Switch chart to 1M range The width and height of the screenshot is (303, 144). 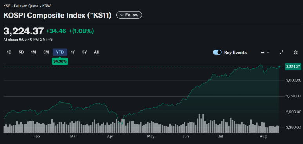(x=33, y=52)
